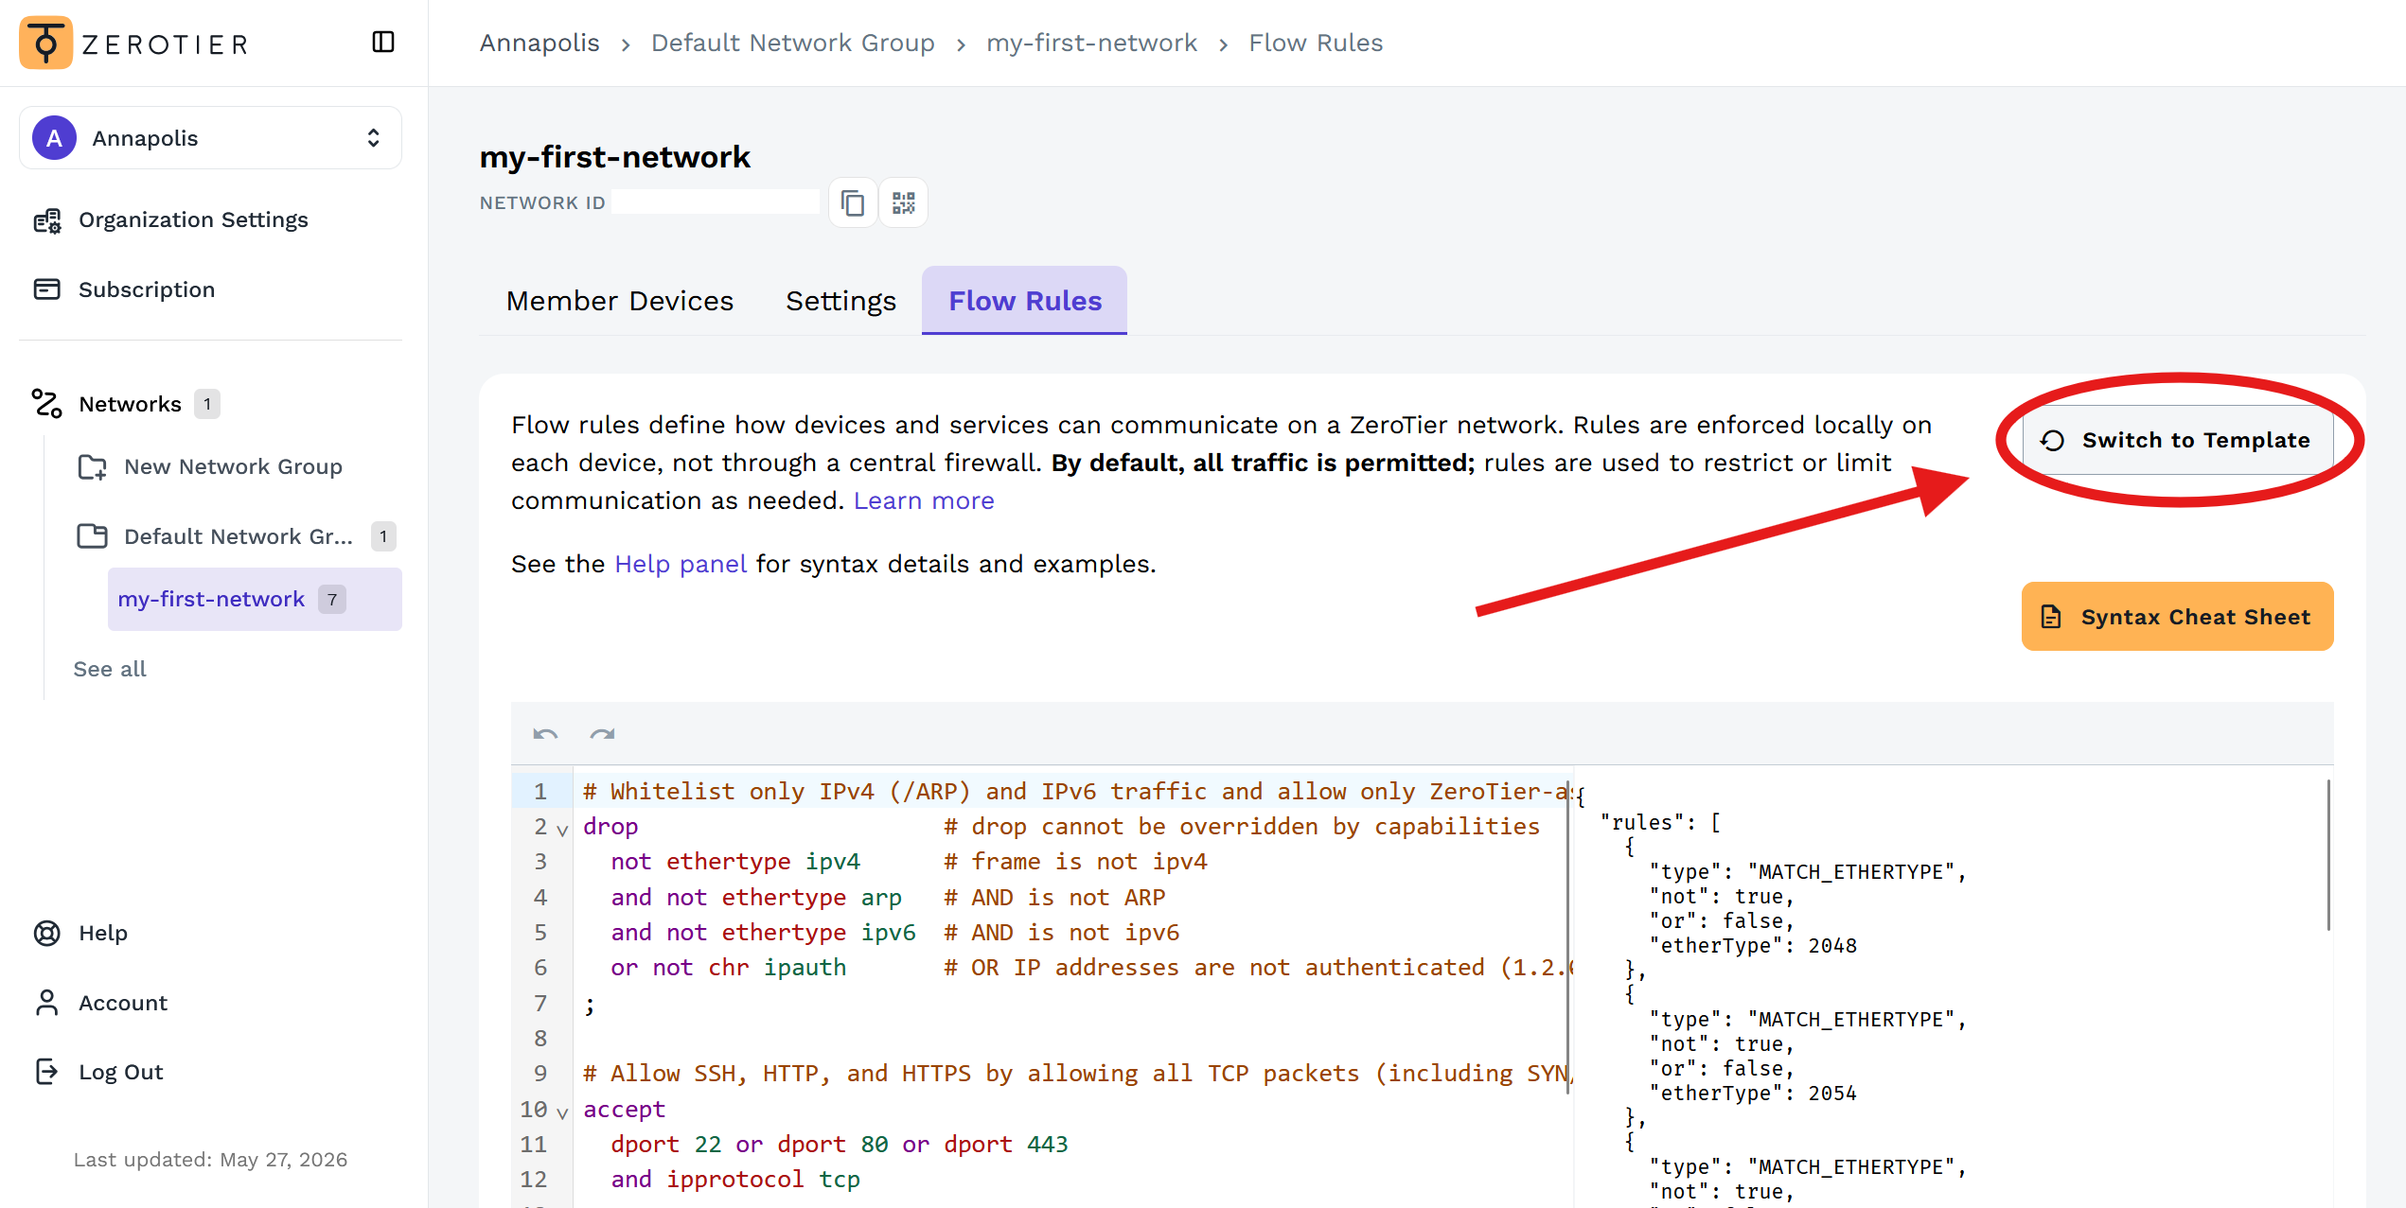The image size is (2406, 1208).
Task: Click See all networks
Action: (x=110, y=669)
